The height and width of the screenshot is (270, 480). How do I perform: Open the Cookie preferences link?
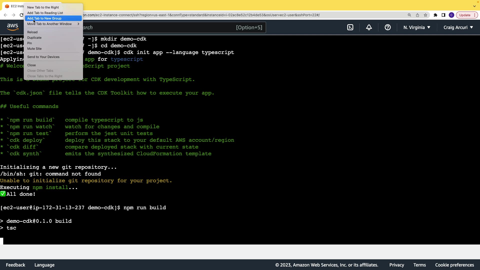coord(454,265)
